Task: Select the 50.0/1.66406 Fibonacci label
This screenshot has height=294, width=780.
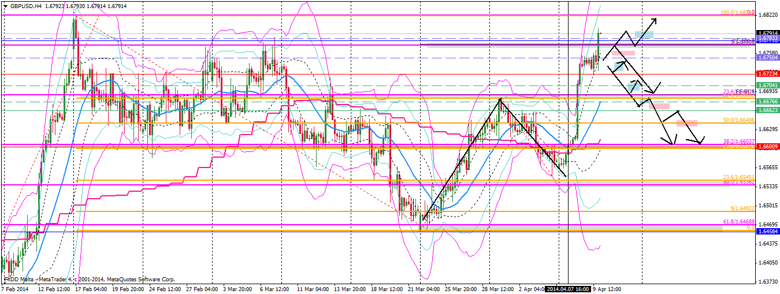Action: click(x=739, y=120)
